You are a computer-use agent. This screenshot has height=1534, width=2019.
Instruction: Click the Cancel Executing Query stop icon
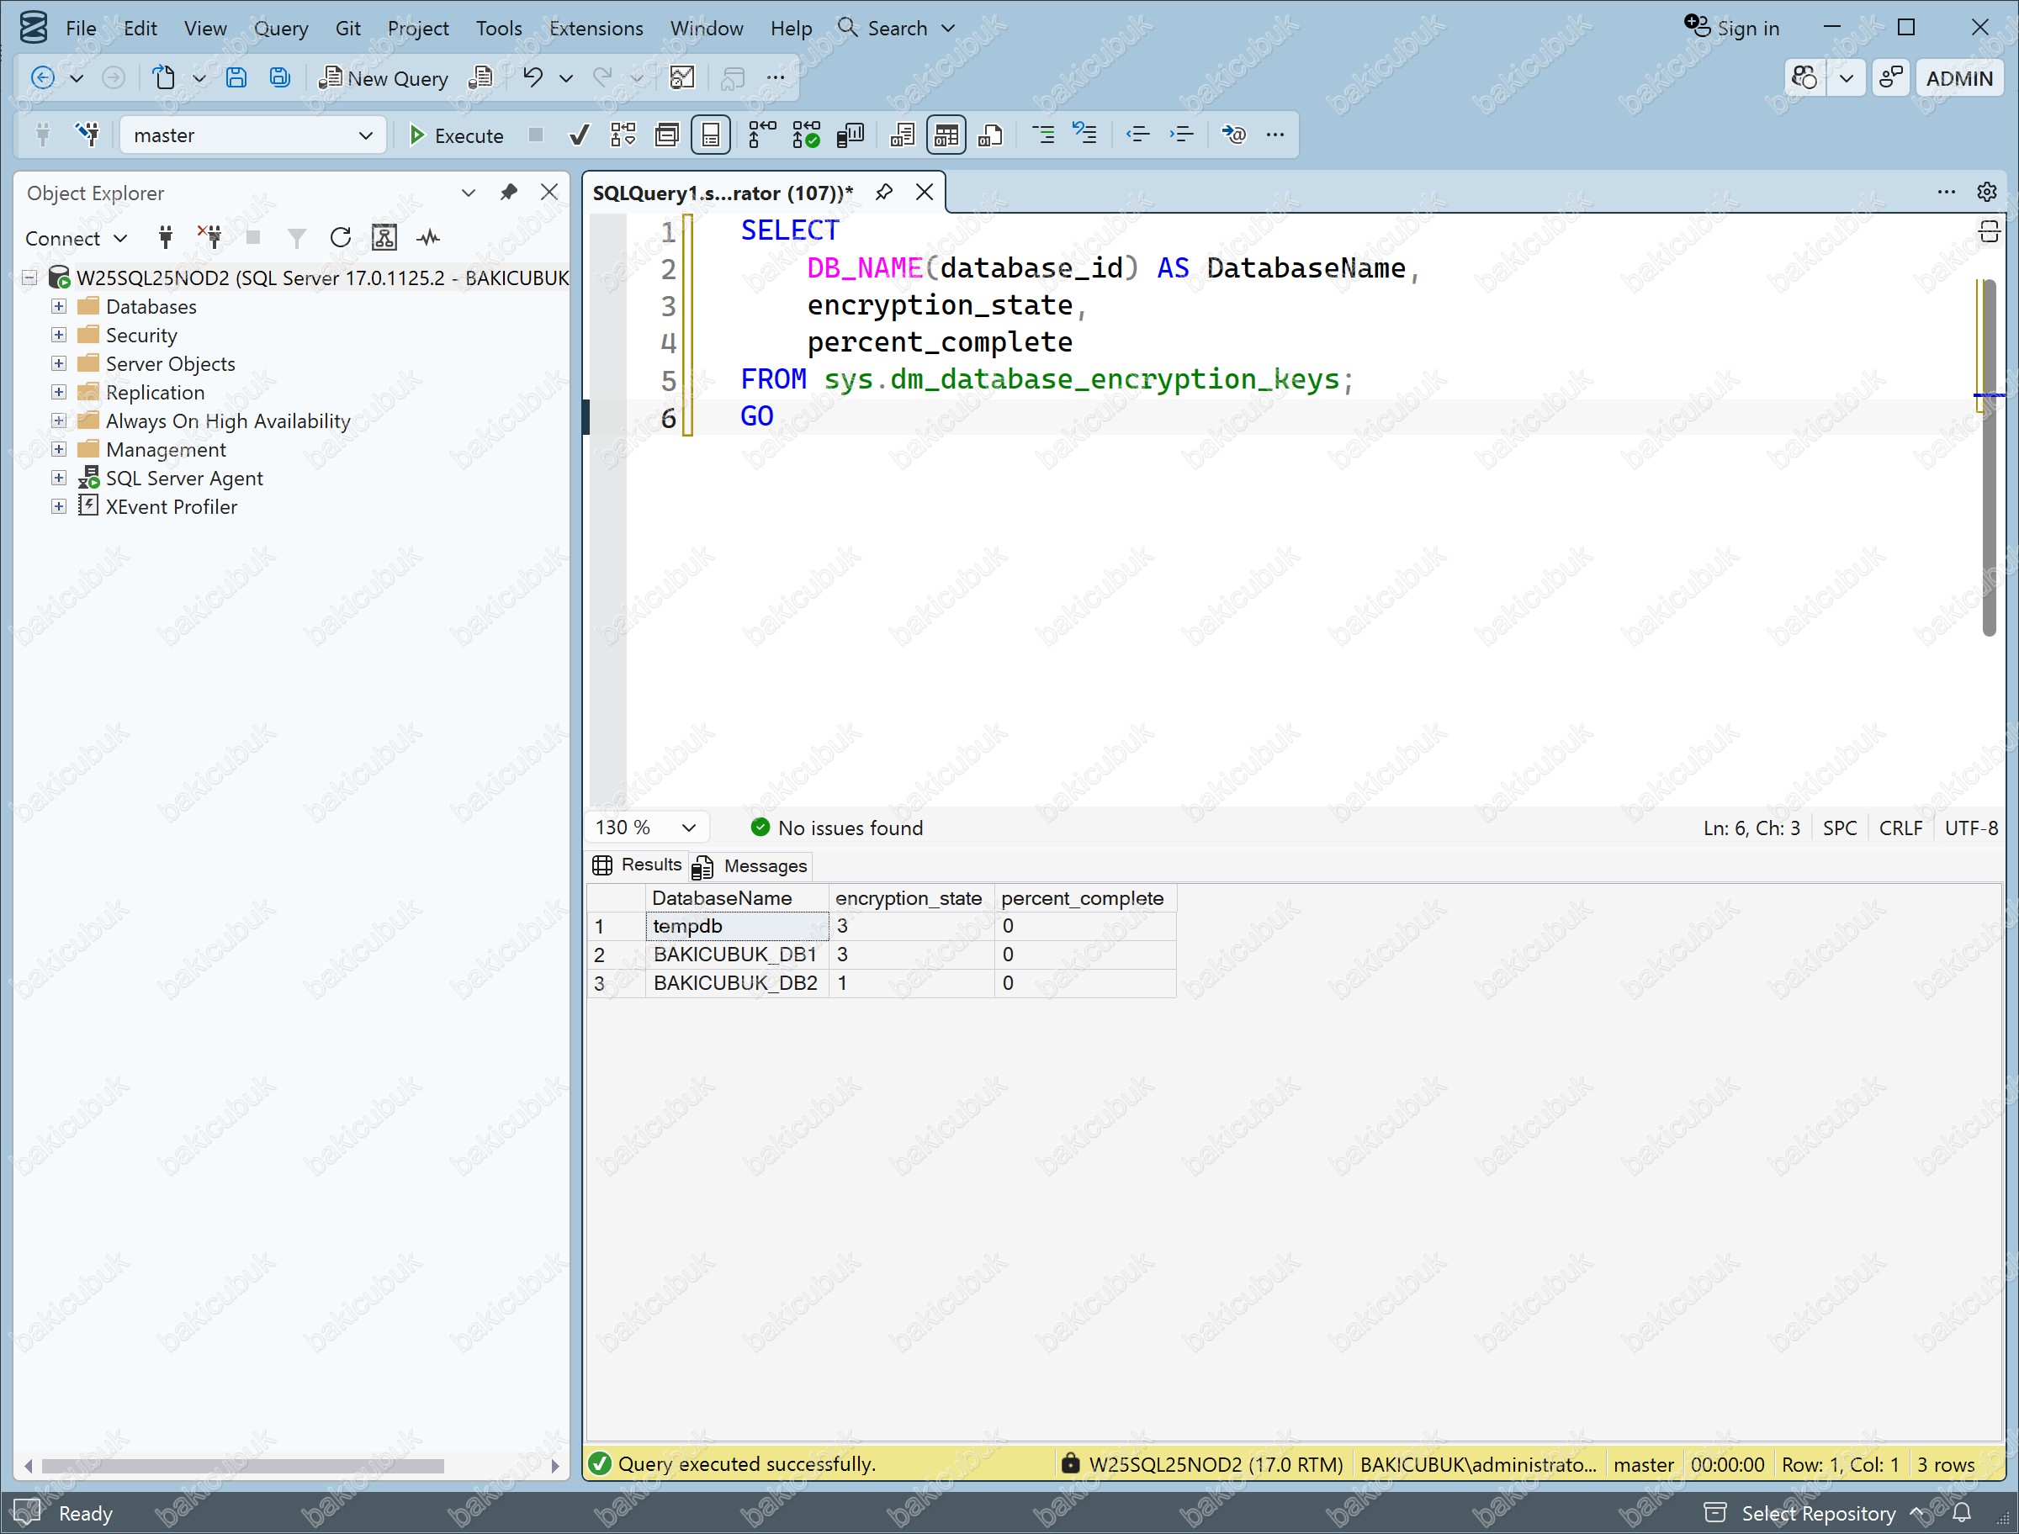pyautogui.click(x=536, y=135)
